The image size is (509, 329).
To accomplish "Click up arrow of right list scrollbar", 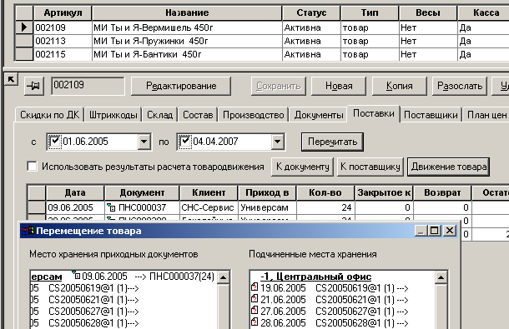I will [441, 277].
